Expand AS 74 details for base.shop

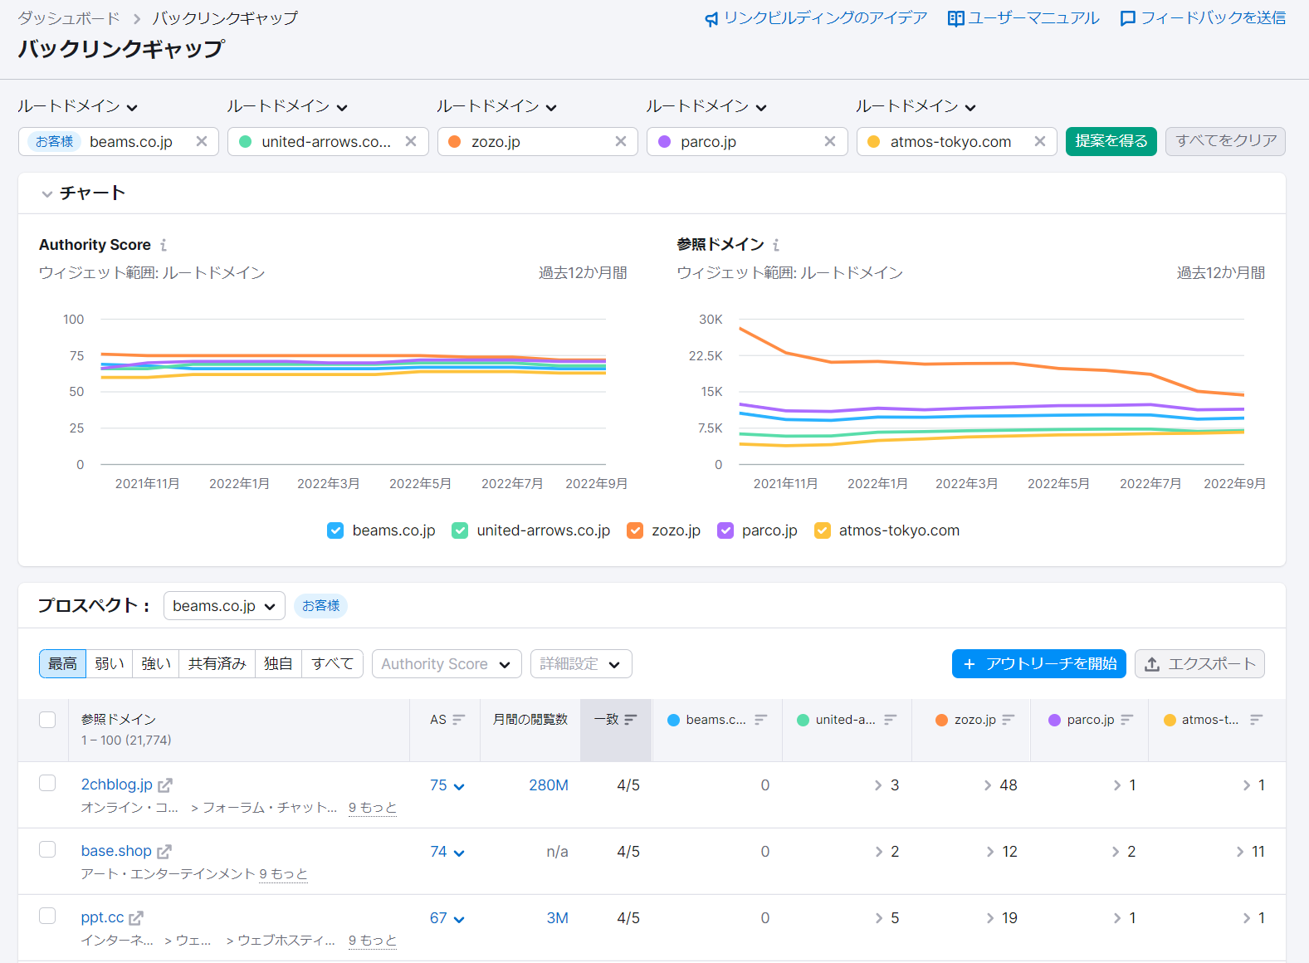[x=447, y=852]
